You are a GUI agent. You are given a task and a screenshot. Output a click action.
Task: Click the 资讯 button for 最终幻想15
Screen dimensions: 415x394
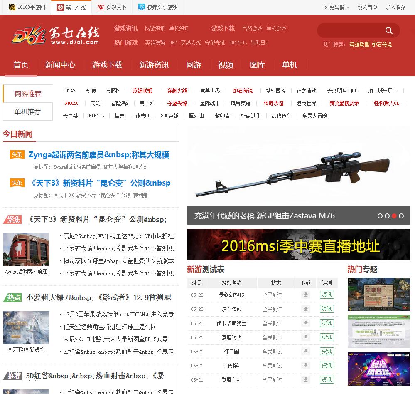click(327, 295)
